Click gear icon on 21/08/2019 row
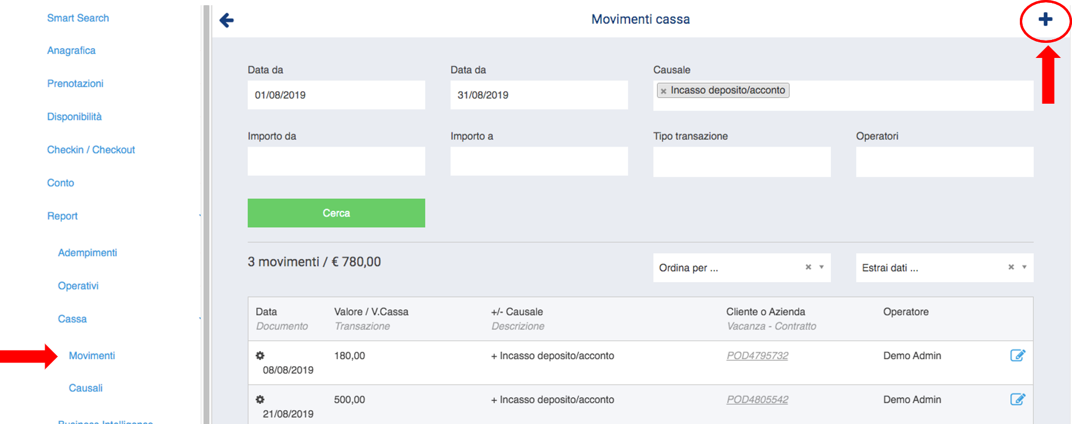 (260, 400)
